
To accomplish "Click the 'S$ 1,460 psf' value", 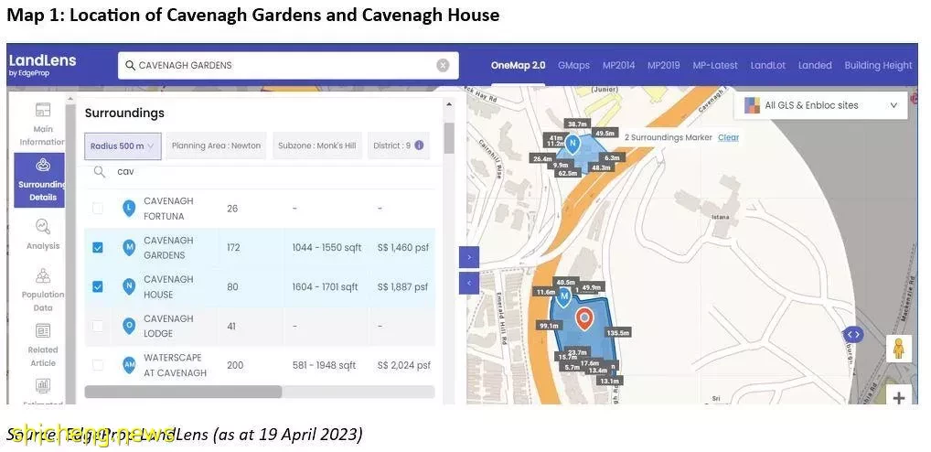I will [x=402, y=248].
